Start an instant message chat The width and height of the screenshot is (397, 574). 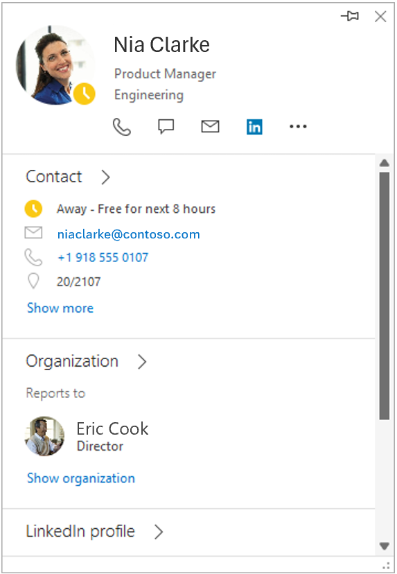coord(166,127)
